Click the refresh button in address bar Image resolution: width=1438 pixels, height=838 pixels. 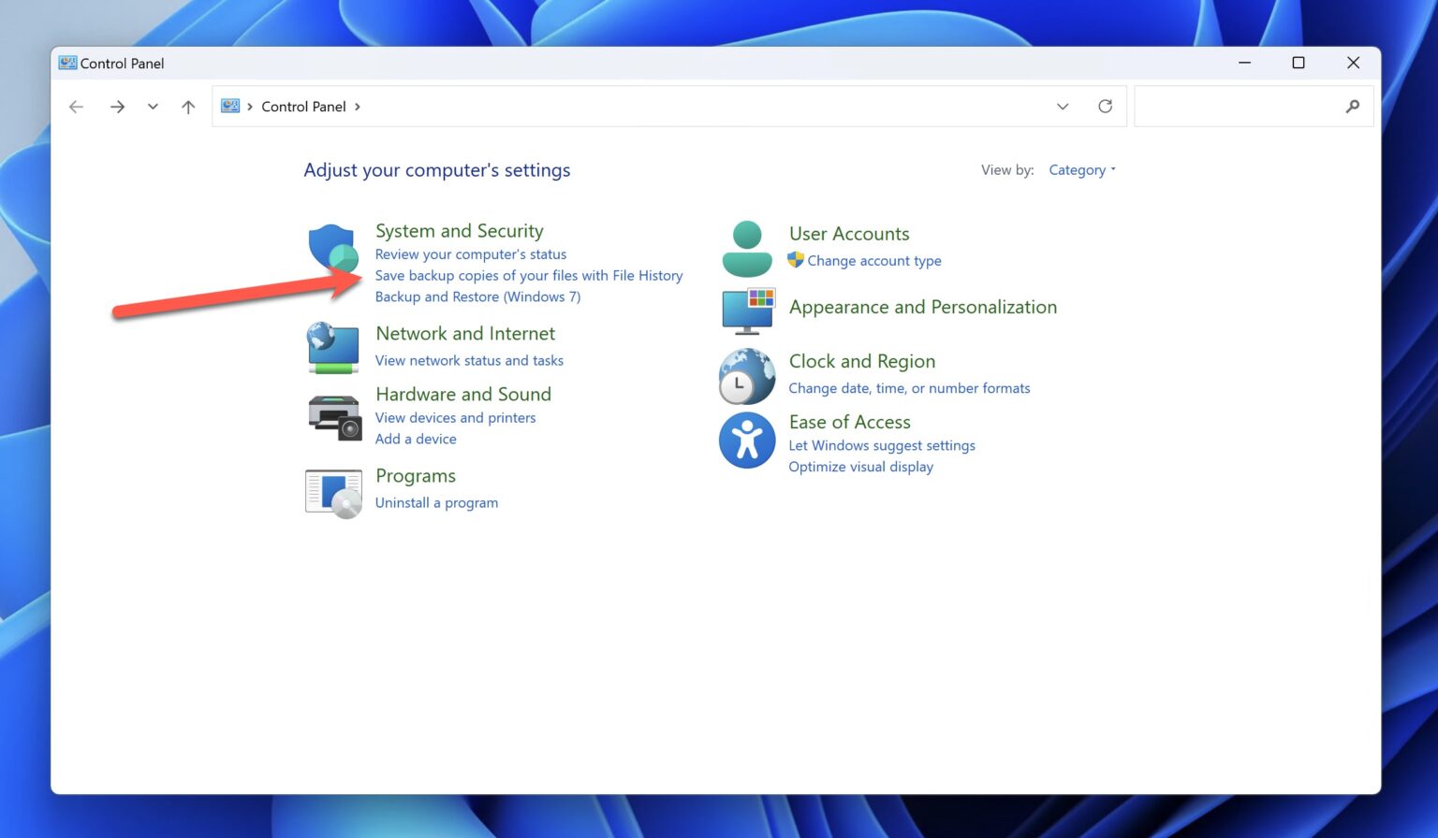(x=1106, y=106)
